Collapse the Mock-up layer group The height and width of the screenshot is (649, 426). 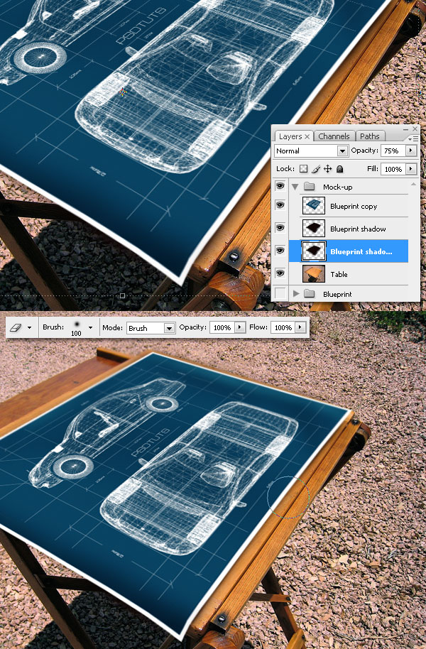point(295,187)
